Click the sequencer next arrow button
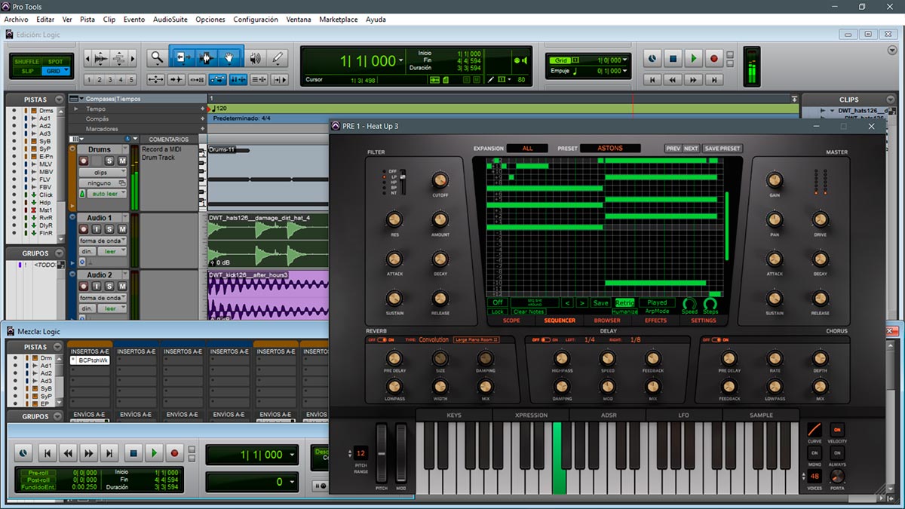905x509 pixels. click(581, 303)
